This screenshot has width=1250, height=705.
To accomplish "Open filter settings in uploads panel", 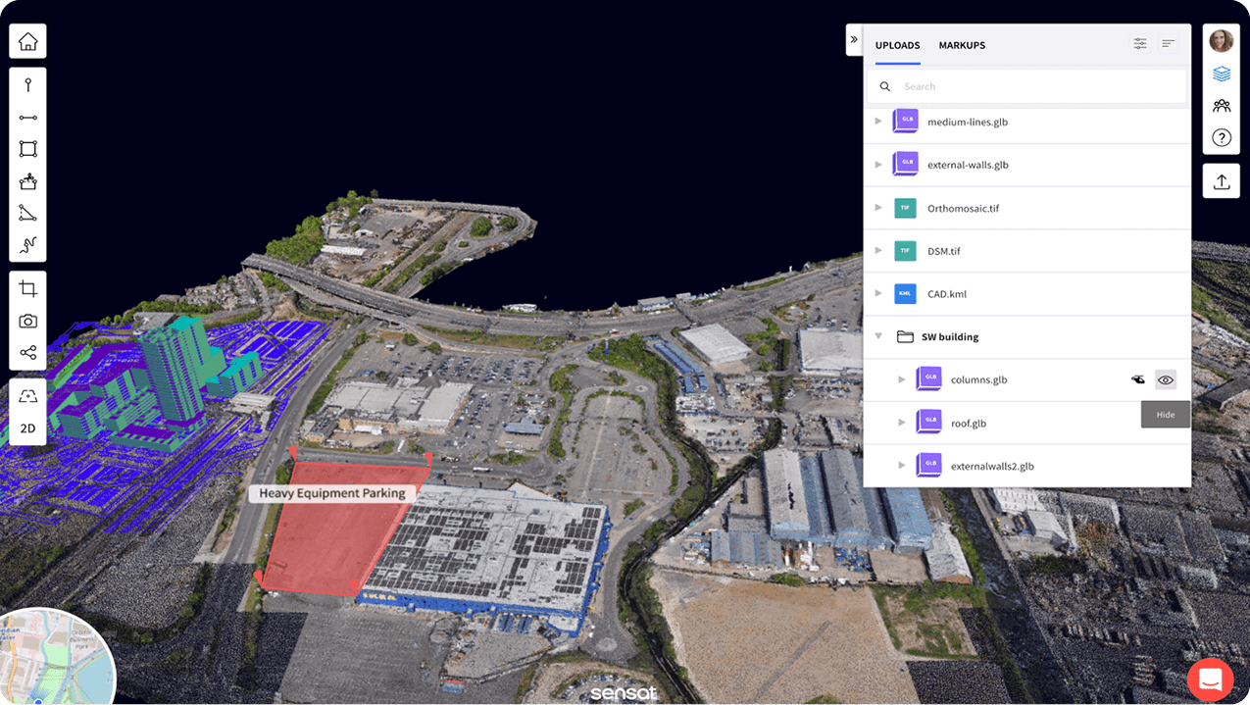I will (1140, 44).
